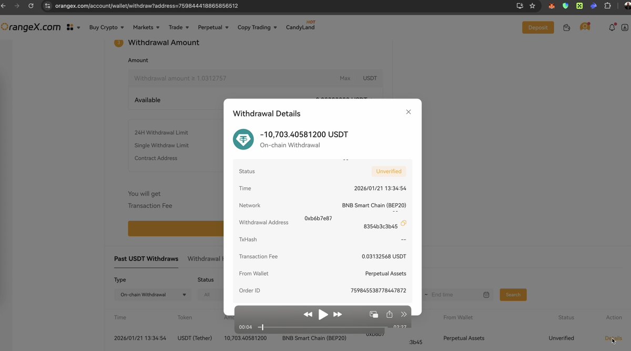Open the CandyLand page
This screenshot has width=631, height=351.
[x=300, y=27]
